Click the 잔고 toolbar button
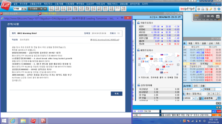Image resolution: width=222 pixels, height=124 pixels. (117, 9)
